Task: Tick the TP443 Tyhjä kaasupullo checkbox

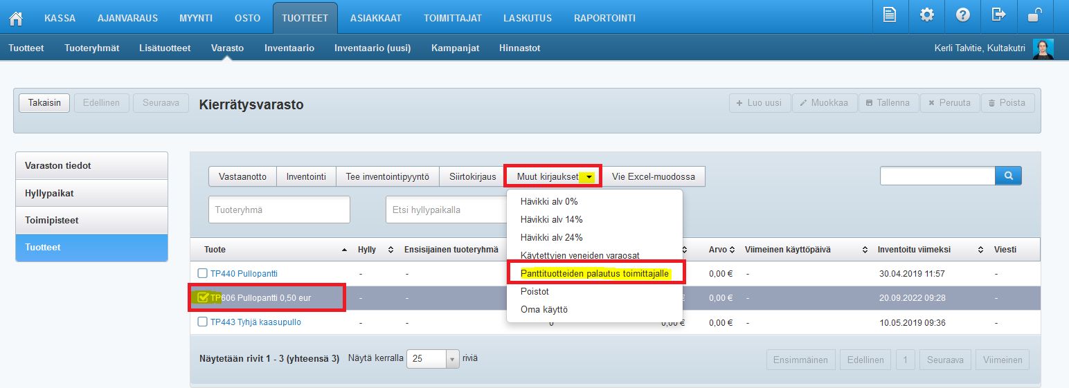Action: click(203, 322)
